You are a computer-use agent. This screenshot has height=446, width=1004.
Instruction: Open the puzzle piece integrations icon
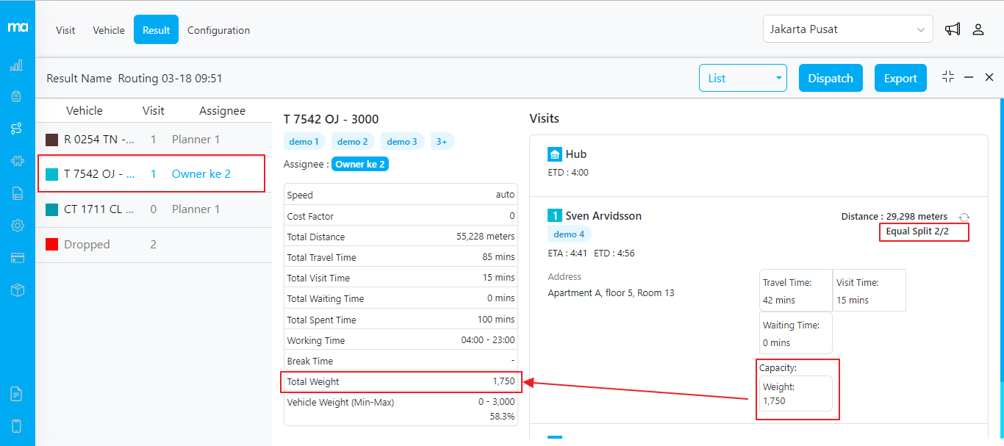point(16,161)
